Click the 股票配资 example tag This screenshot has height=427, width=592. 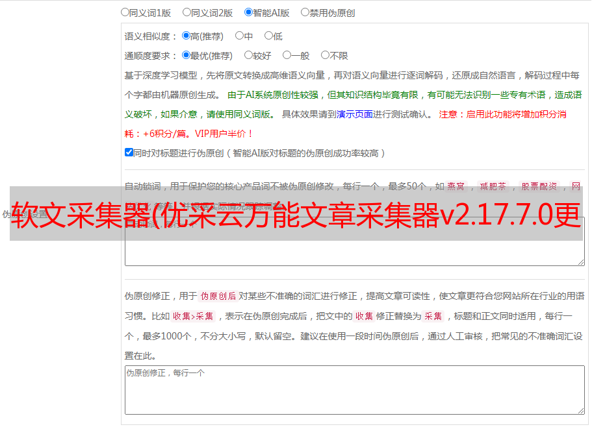(539, 186)
